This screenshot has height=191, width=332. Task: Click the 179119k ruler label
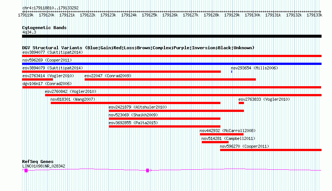pos(26,15)
